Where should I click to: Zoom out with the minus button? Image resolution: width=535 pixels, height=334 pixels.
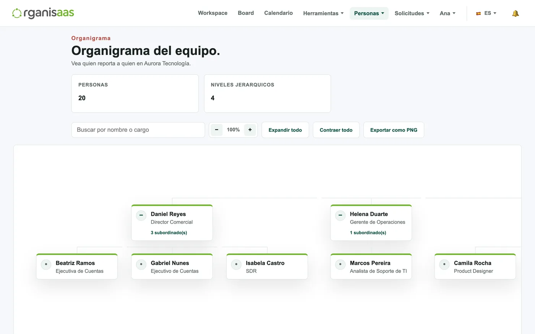(217, 130)
